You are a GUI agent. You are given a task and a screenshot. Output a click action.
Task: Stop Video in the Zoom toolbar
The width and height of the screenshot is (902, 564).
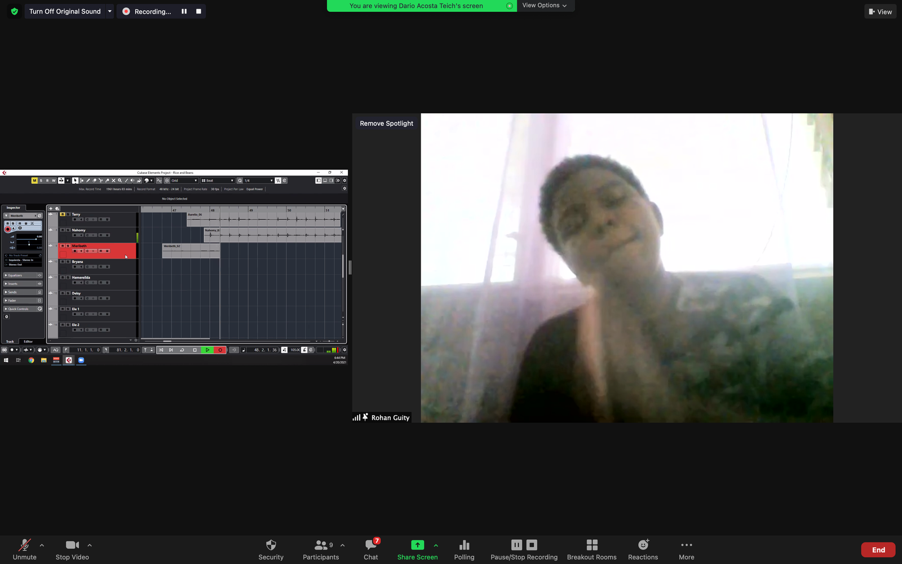(72, 549)
